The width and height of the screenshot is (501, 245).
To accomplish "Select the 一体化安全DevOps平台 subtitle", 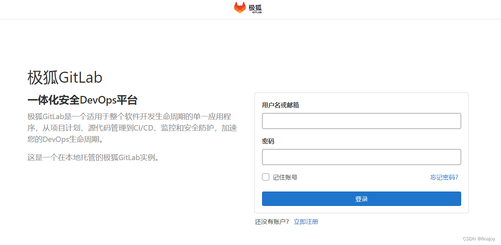I will pyautogui.click(x=83, y=100).
